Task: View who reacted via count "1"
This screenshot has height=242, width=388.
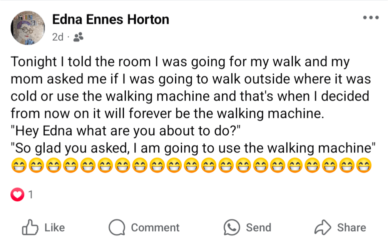Action: (x=31, y=195)
